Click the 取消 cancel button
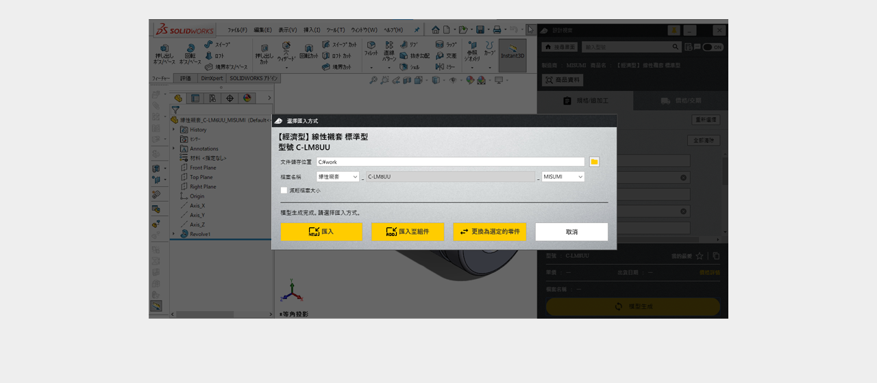 pos(571,232)
